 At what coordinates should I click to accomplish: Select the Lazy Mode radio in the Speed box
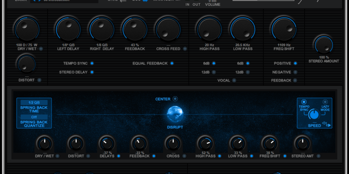tap(325, 102)
